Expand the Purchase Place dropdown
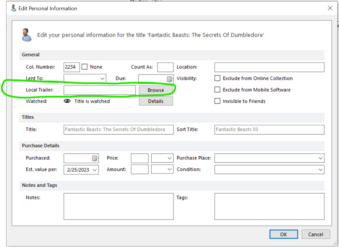The height and width of the screenshot is (247, 339). 321,158
